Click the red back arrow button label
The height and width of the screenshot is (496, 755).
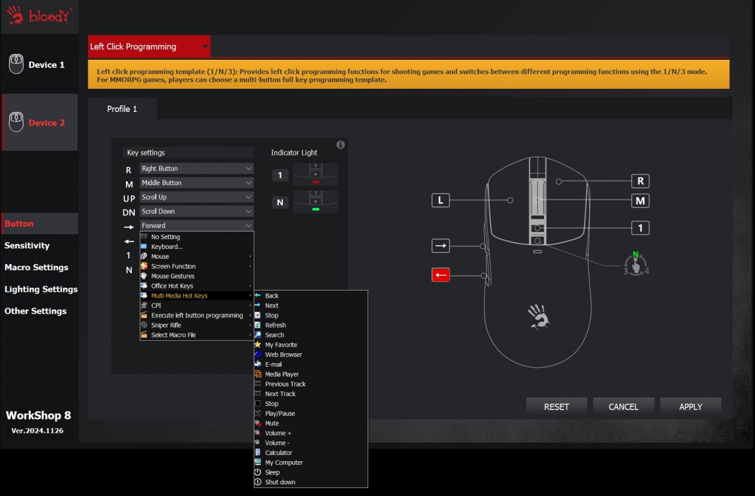pos(441,275)
